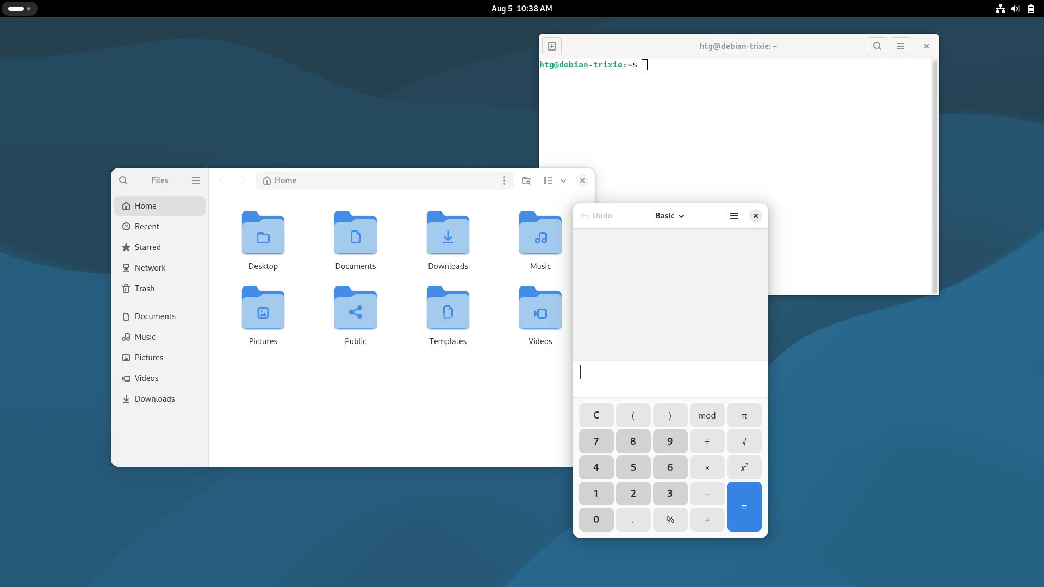
Task: Click the decimal point button
Action: click(x=633, y=520)
